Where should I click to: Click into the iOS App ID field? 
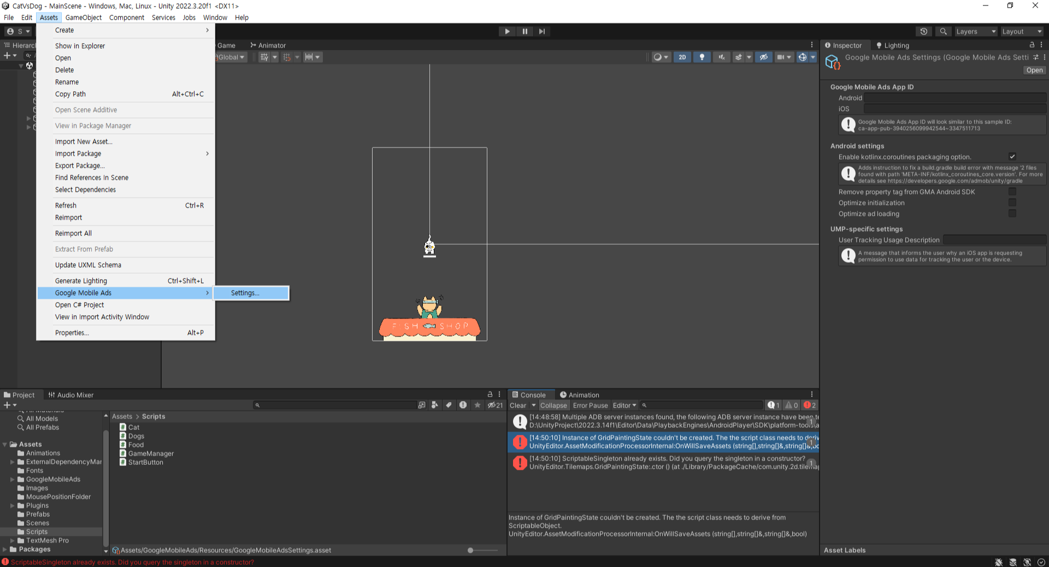pos(954,109)
